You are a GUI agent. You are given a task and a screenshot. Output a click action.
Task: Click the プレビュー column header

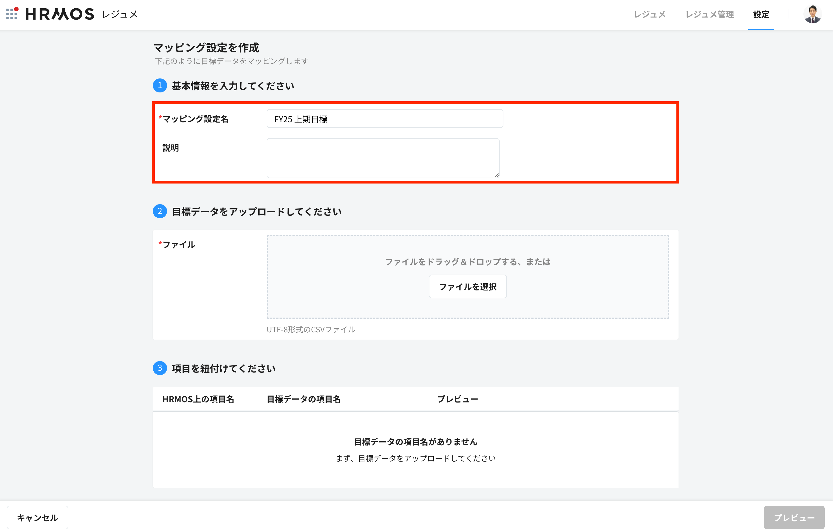(457, 399)
